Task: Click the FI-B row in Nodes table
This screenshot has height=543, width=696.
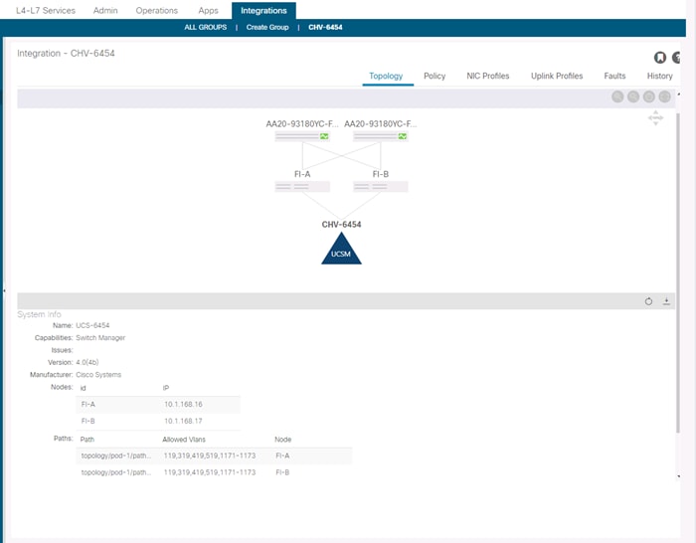Action: (158, 421)
